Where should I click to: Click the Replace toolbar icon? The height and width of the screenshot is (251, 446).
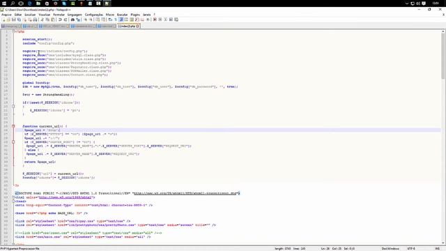tap(78, 20)
